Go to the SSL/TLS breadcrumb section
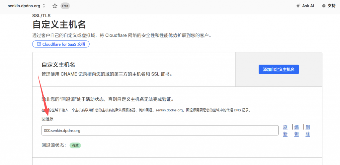The image size is (340, 165). [x=41, y=15]
